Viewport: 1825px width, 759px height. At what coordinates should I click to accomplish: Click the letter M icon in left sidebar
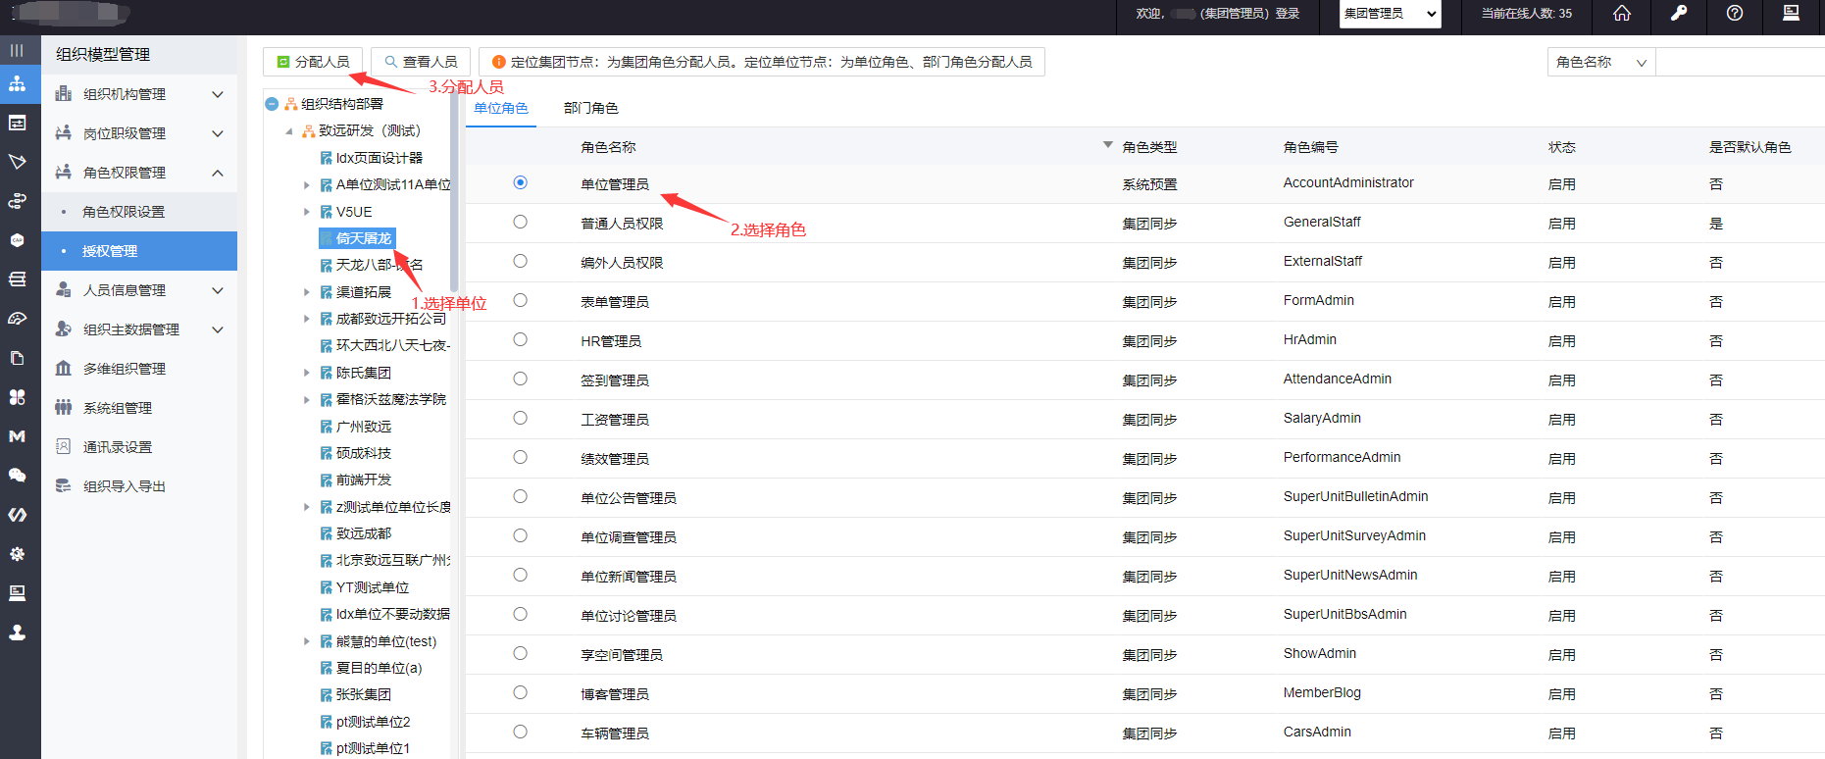coord(18,436)
